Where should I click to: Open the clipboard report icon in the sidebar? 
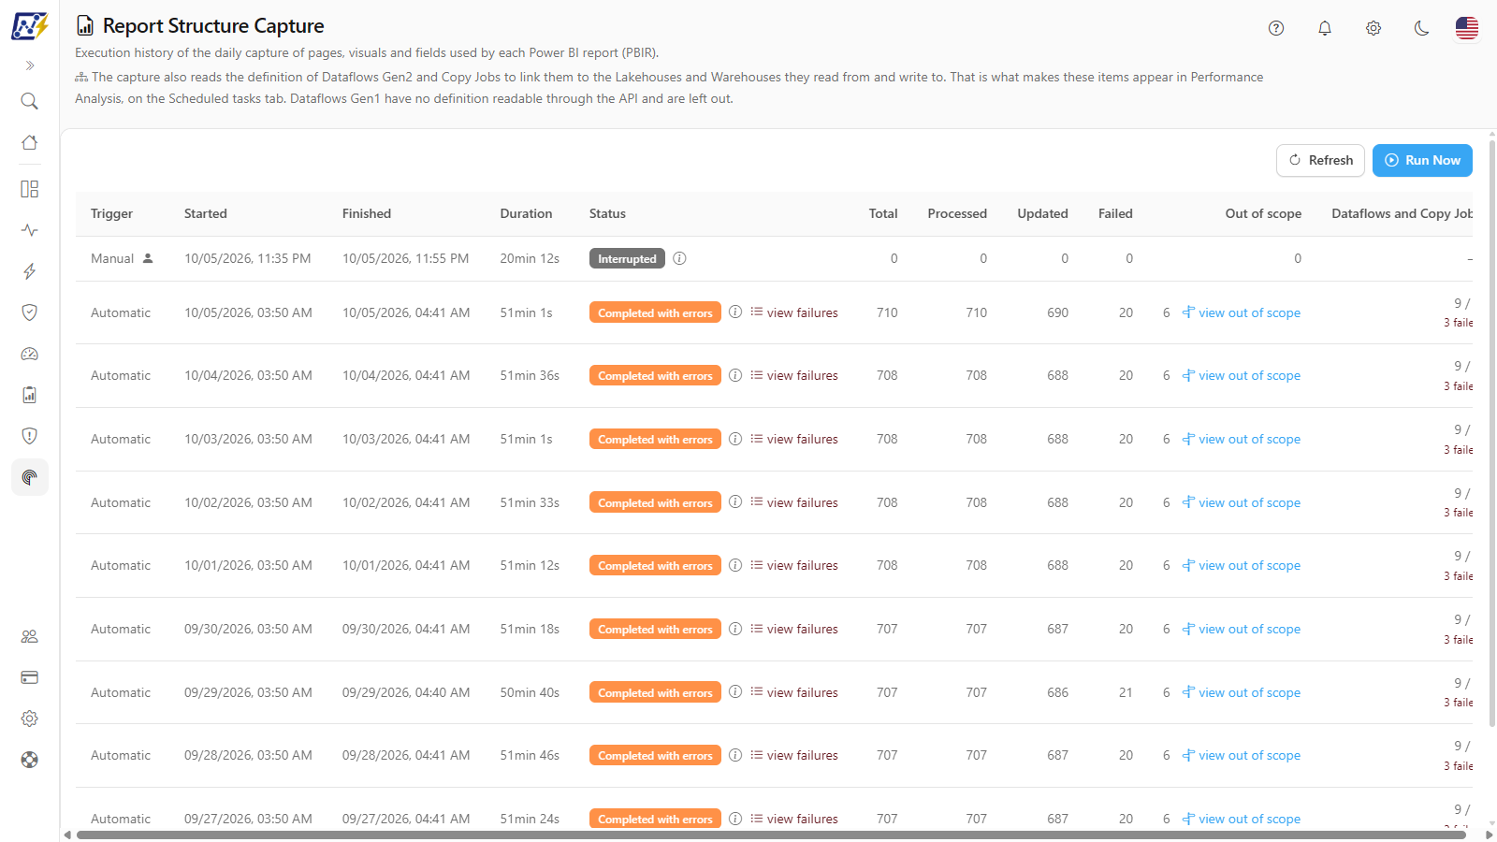click(30, 395)
